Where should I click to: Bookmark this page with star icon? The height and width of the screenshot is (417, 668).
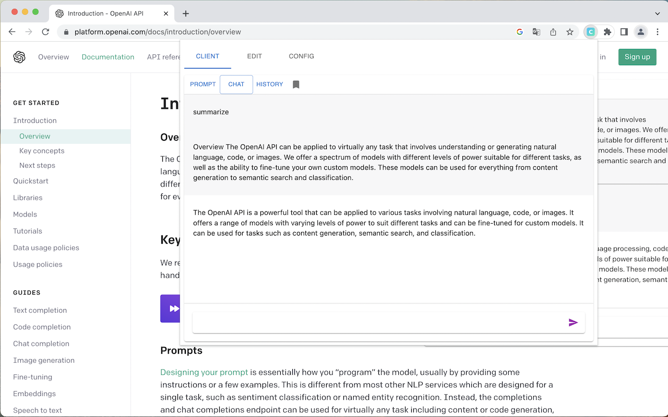(x=570, y=32)
